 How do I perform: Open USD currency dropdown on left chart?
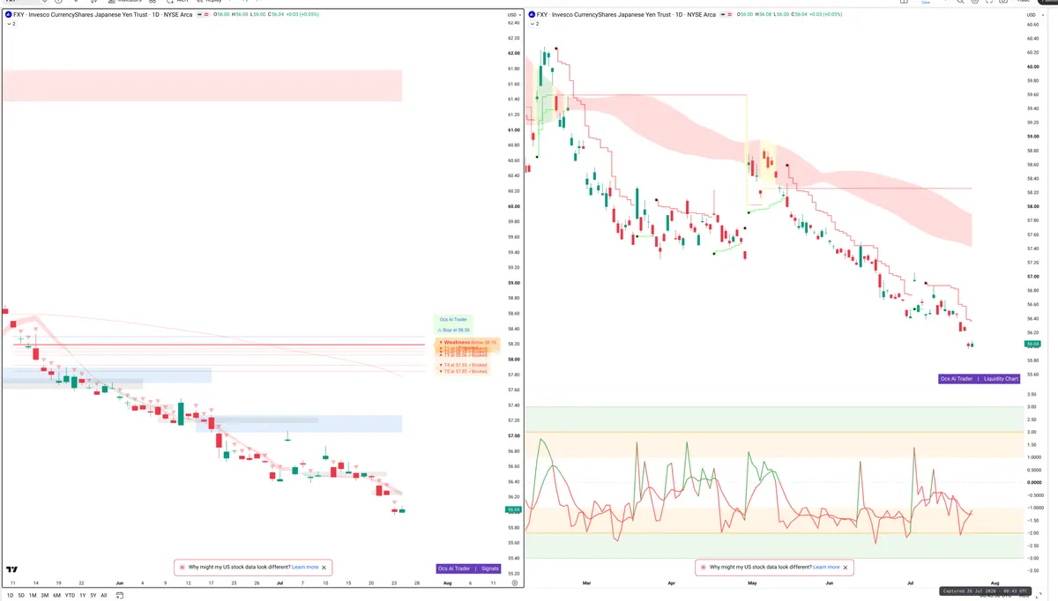513,15
